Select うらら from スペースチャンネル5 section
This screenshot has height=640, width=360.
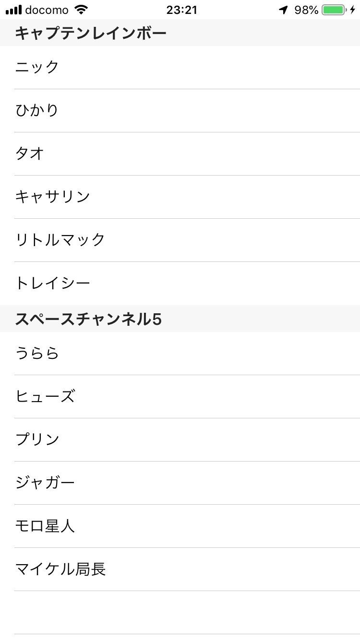pos(180,354)
